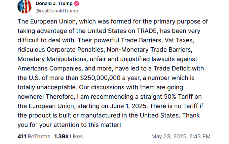Open Donald J. Trump's profile avatar
Viewport: 229px width, 144px height.
click(25, 7)
